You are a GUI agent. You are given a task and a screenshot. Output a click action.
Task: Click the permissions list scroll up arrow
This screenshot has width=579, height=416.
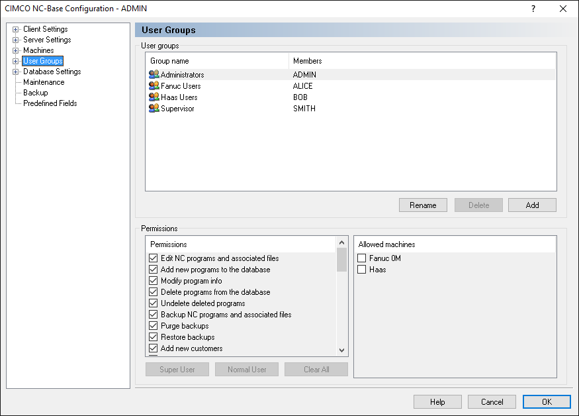point(342,242)
